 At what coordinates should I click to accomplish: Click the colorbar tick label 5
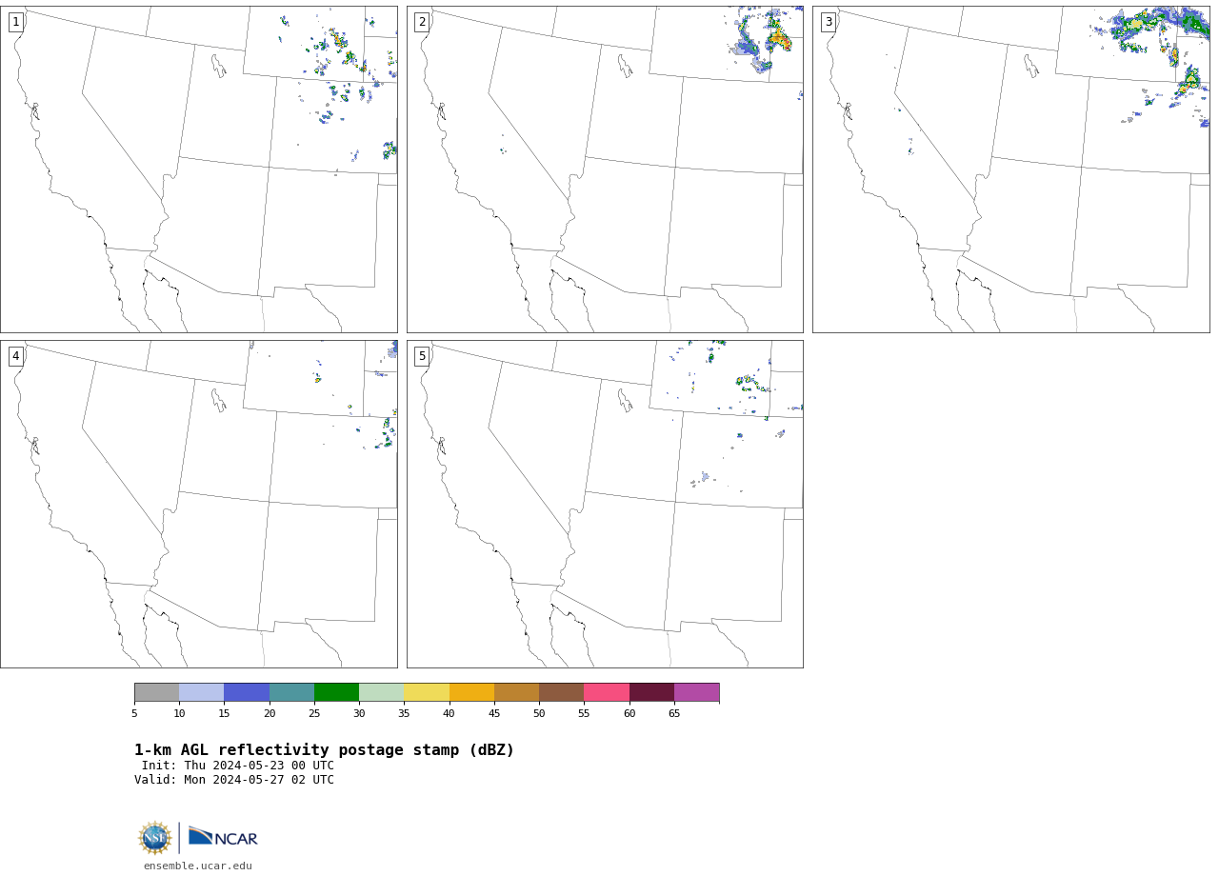pos(134,713)
